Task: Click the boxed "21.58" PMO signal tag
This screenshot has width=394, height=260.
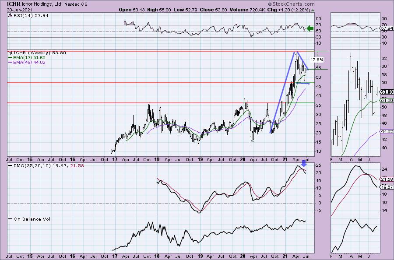Action: (x=387, y=179)
